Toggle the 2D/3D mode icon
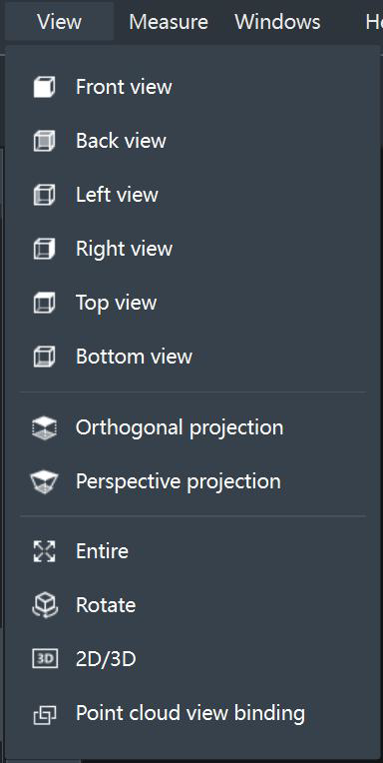383x763 pixels. [x=45, y=660]
